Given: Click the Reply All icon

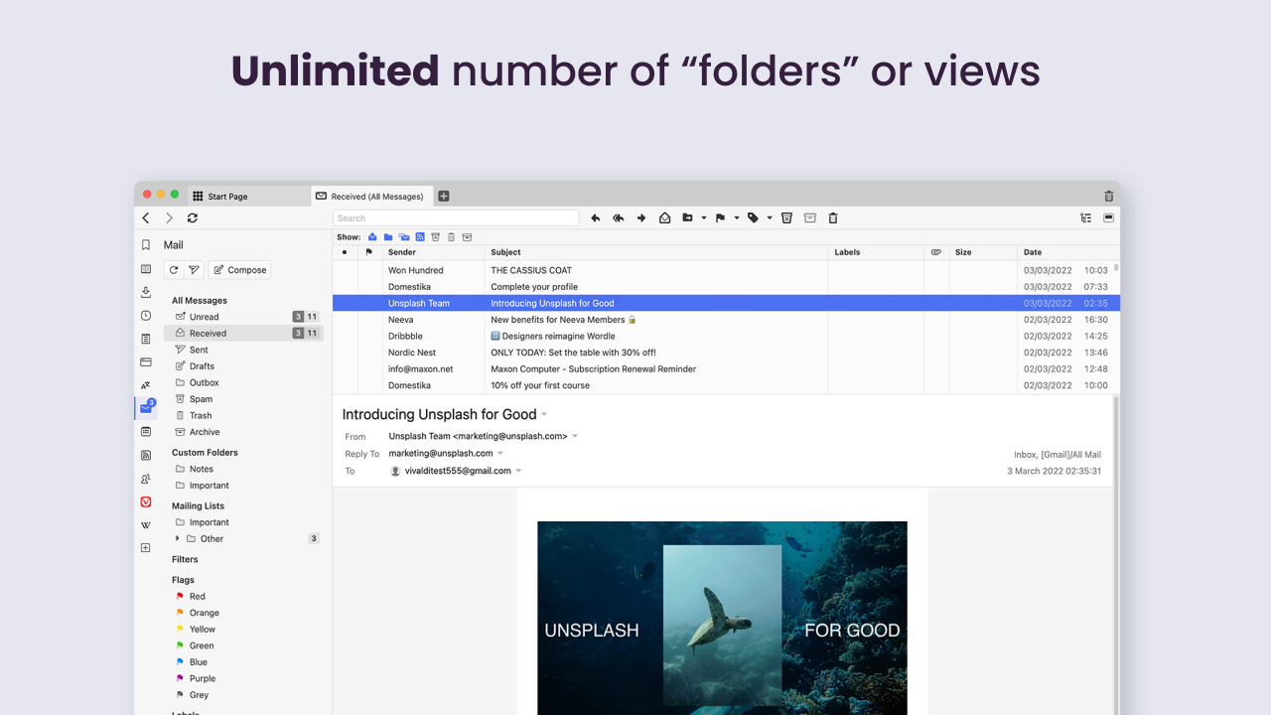Looking at the screenshot, I should point(619,217).
